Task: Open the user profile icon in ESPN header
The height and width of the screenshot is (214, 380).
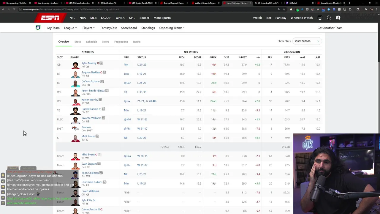Action: pyautogui.click(x=338, y=18)
